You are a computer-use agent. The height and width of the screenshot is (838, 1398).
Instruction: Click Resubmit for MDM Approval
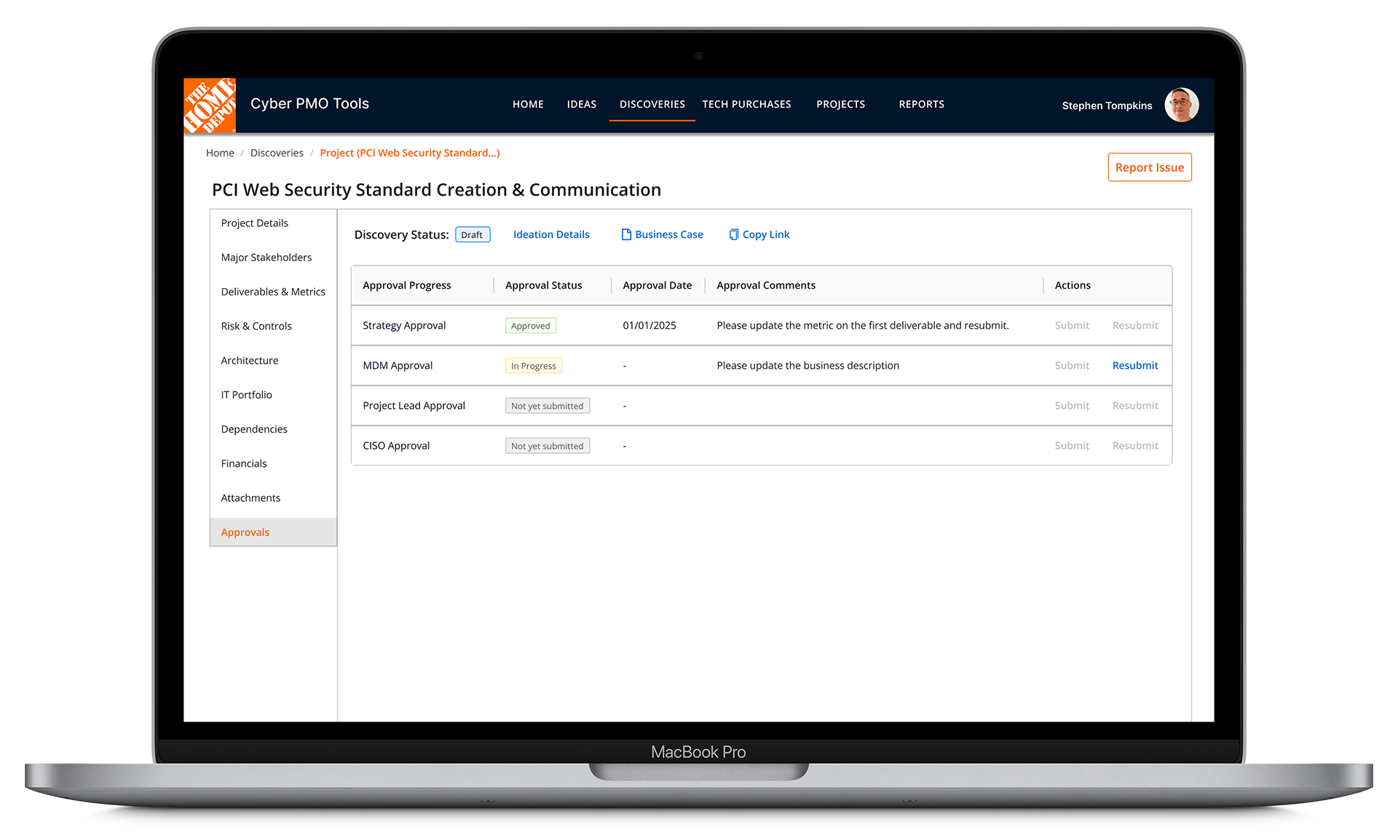pyautogui.click(x=1134, y=365)
